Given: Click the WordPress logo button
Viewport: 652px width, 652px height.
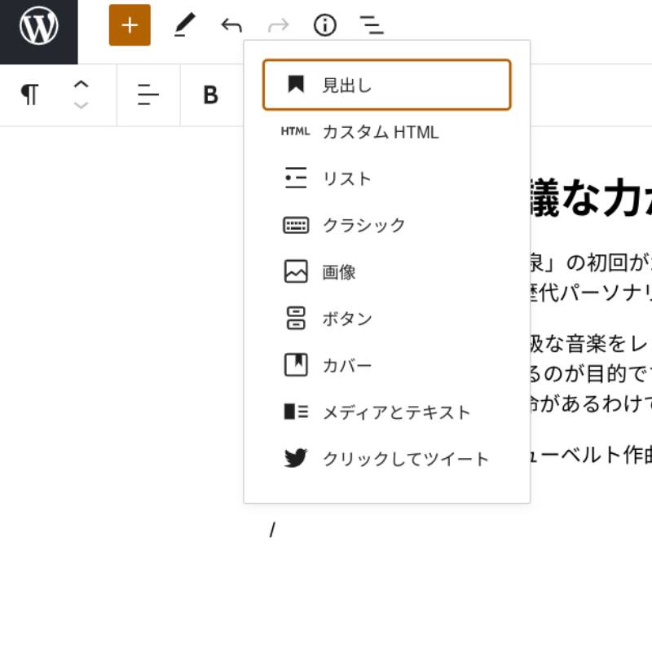Looking at the screenshot, I should click(38, 27).
